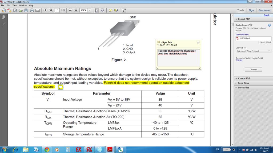Click the fit width scrolling mode icon

97,10
